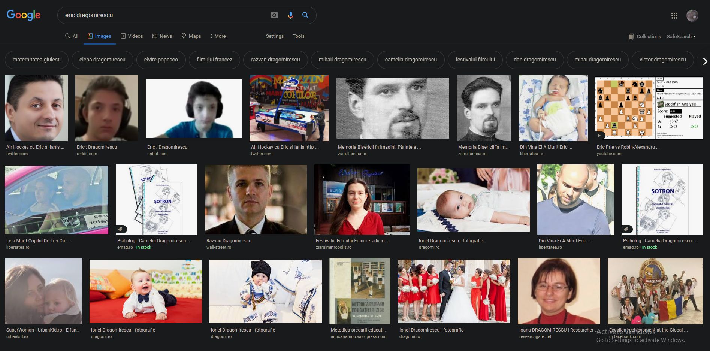Filter by 'maternitatea giulesti' chip
Viewport: 710px width, 351px height.
(x=37, y=60)
